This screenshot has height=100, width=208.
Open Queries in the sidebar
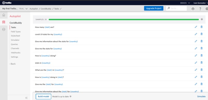(14, 44)
